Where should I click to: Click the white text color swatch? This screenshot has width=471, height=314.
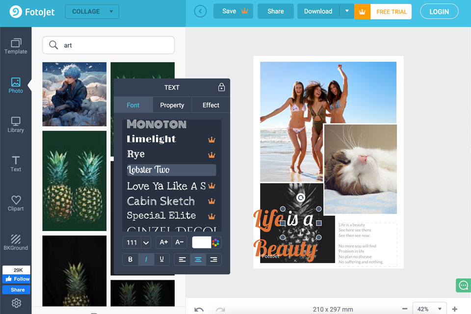202,242
